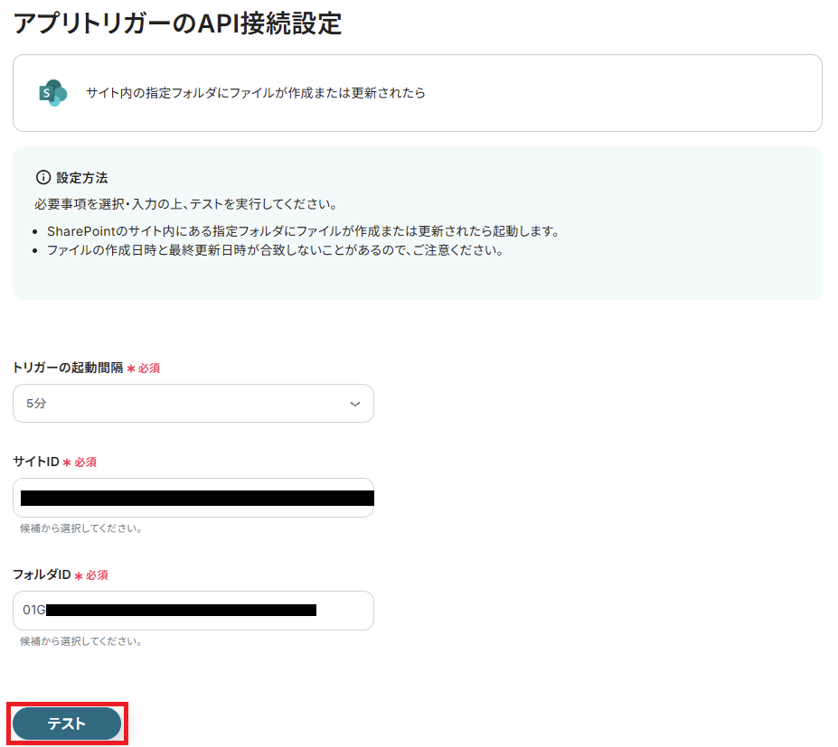Image resolution: width=838 pixels, height=747 pixels.
Task: Select the trigger description card text
Action: pyautogui.click(x=256, y=93)
